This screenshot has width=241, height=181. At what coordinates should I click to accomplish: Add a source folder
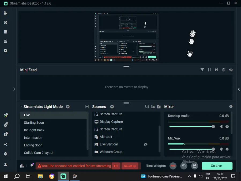159,107
